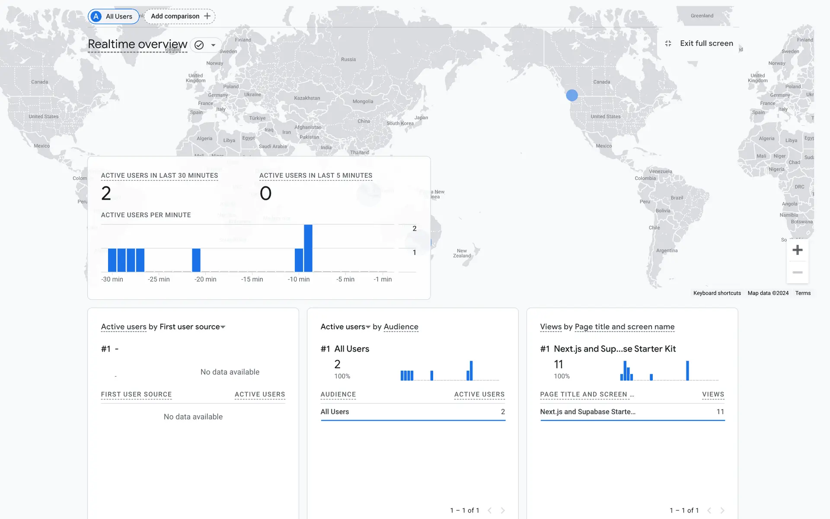The height and width of the screenshot is (519, 830).
Task: Sort by the VIEWS column header
Action: coord(713,394)
